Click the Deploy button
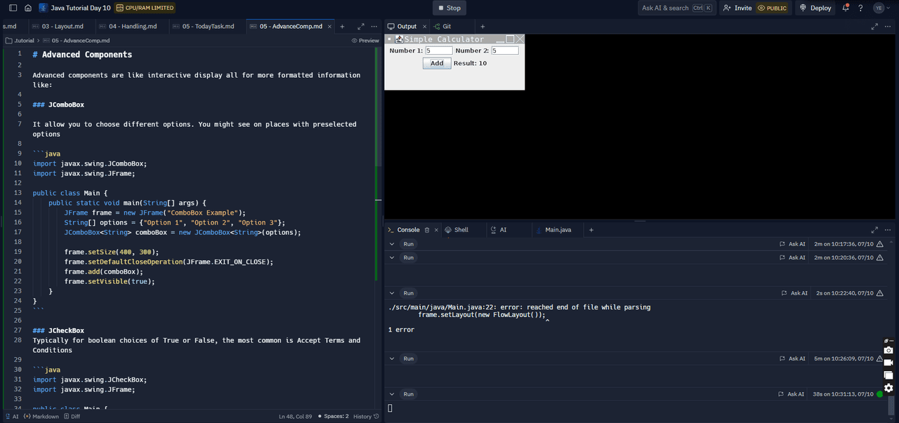This screenshot has width=899, height=423. coord(815,8)
